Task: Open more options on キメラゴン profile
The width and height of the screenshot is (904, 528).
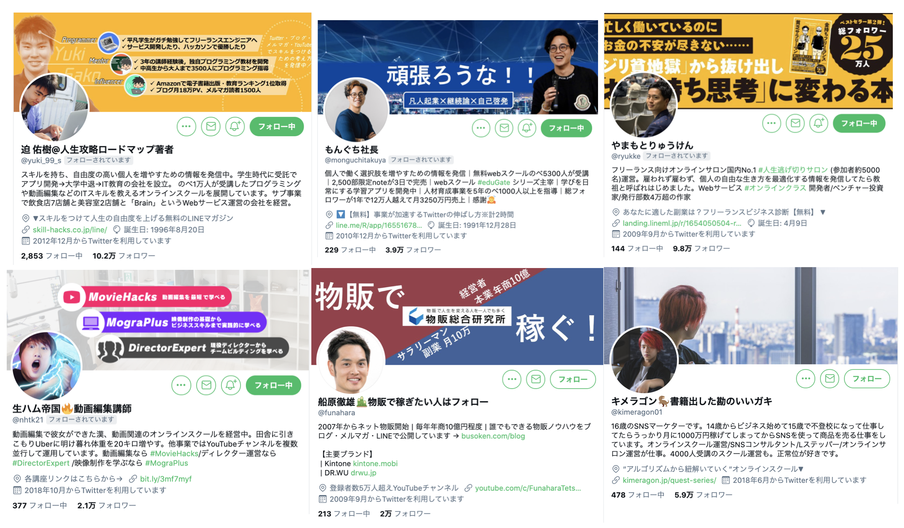Action: [805, 379]
